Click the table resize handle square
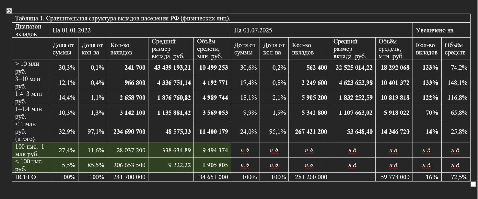Image resolution: width=478 pixels, height=199 pixels. pyautogui.click(x=473, y=184)
